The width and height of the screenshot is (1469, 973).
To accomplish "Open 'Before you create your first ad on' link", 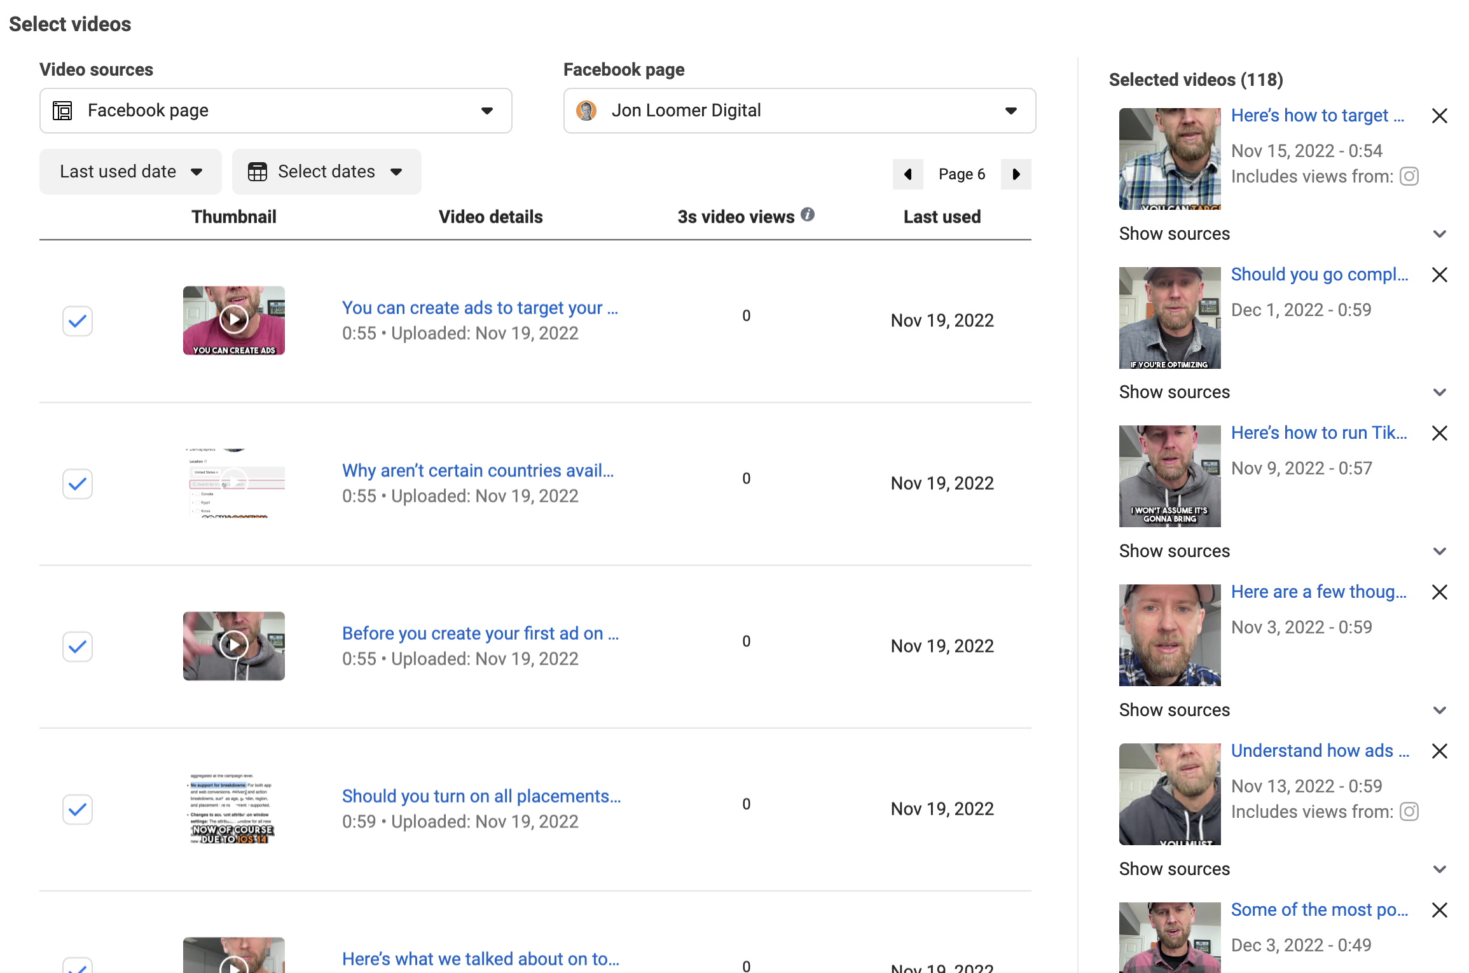I will tap(481, 633).
